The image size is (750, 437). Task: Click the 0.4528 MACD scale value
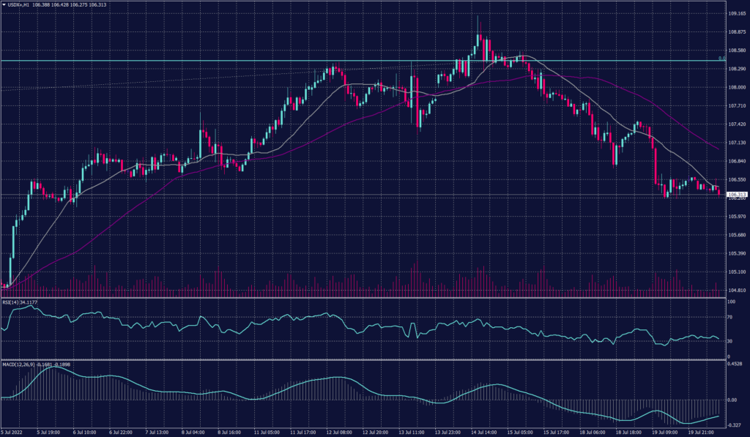(733, 364)
